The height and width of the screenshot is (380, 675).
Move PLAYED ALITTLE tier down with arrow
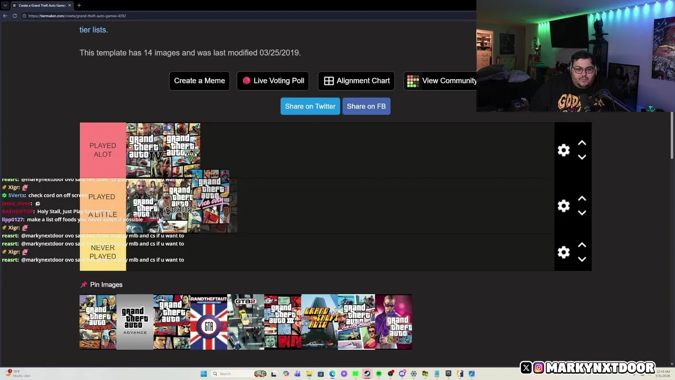(582, 212)
